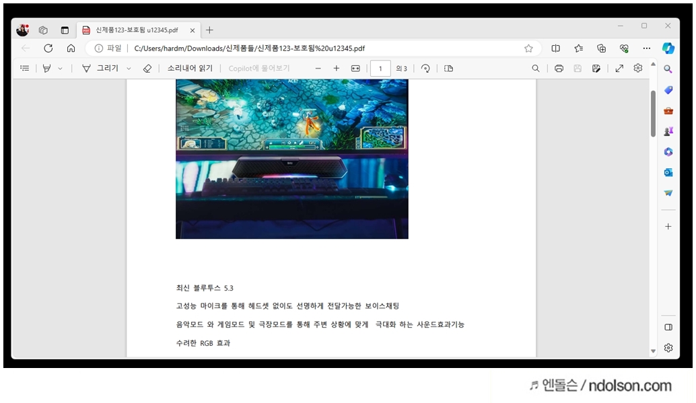
Task: Open the split screen button
Action: pos(556,48)
